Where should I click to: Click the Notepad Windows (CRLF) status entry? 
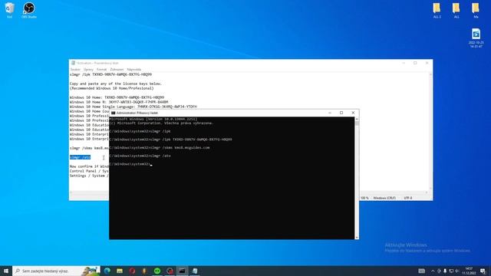[x=384, y=198]
